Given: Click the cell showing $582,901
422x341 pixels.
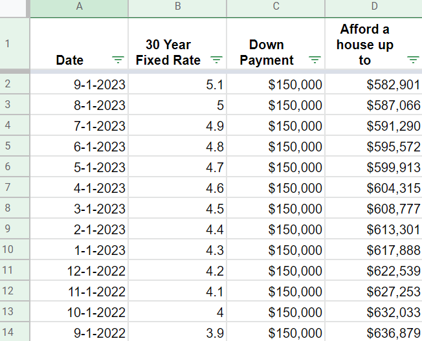Looking at the screenshot, I should (374, 84).
